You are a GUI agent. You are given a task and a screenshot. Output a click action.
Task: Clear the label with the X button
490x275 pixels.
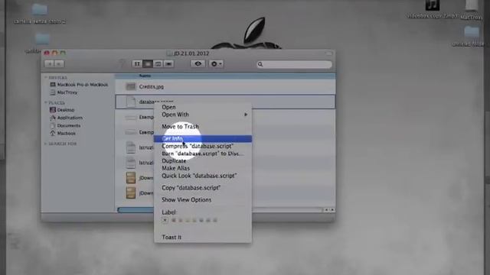pyautogui.click(x=165, y=220)
